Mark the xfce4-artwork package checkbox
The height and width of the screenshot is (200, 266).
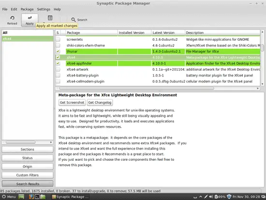58,69
